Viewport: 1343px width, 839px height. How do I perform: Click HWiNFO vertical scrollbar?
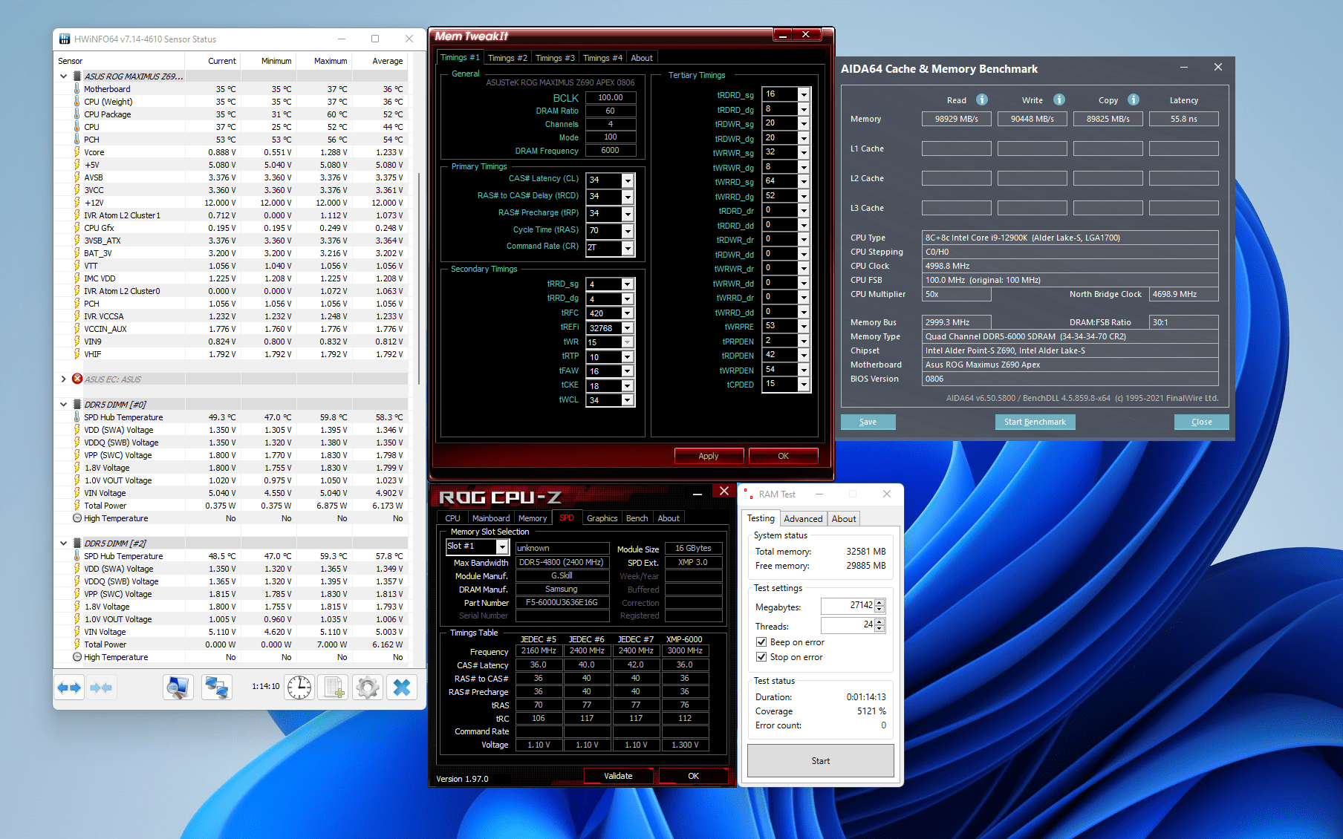pyautogui.click(x=419, y=278)
